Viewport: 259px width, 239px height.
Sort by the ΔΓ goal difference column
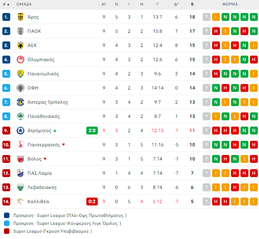pos(176,4)
